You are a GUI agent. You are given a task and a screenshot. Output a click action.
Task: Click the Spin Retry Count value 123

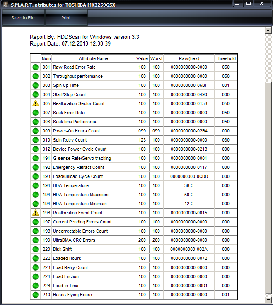[142, 140]
